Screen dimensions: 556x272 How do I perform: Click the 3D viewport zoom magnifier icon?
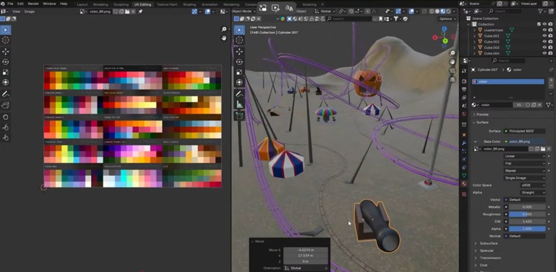click(x=453, y=54)
